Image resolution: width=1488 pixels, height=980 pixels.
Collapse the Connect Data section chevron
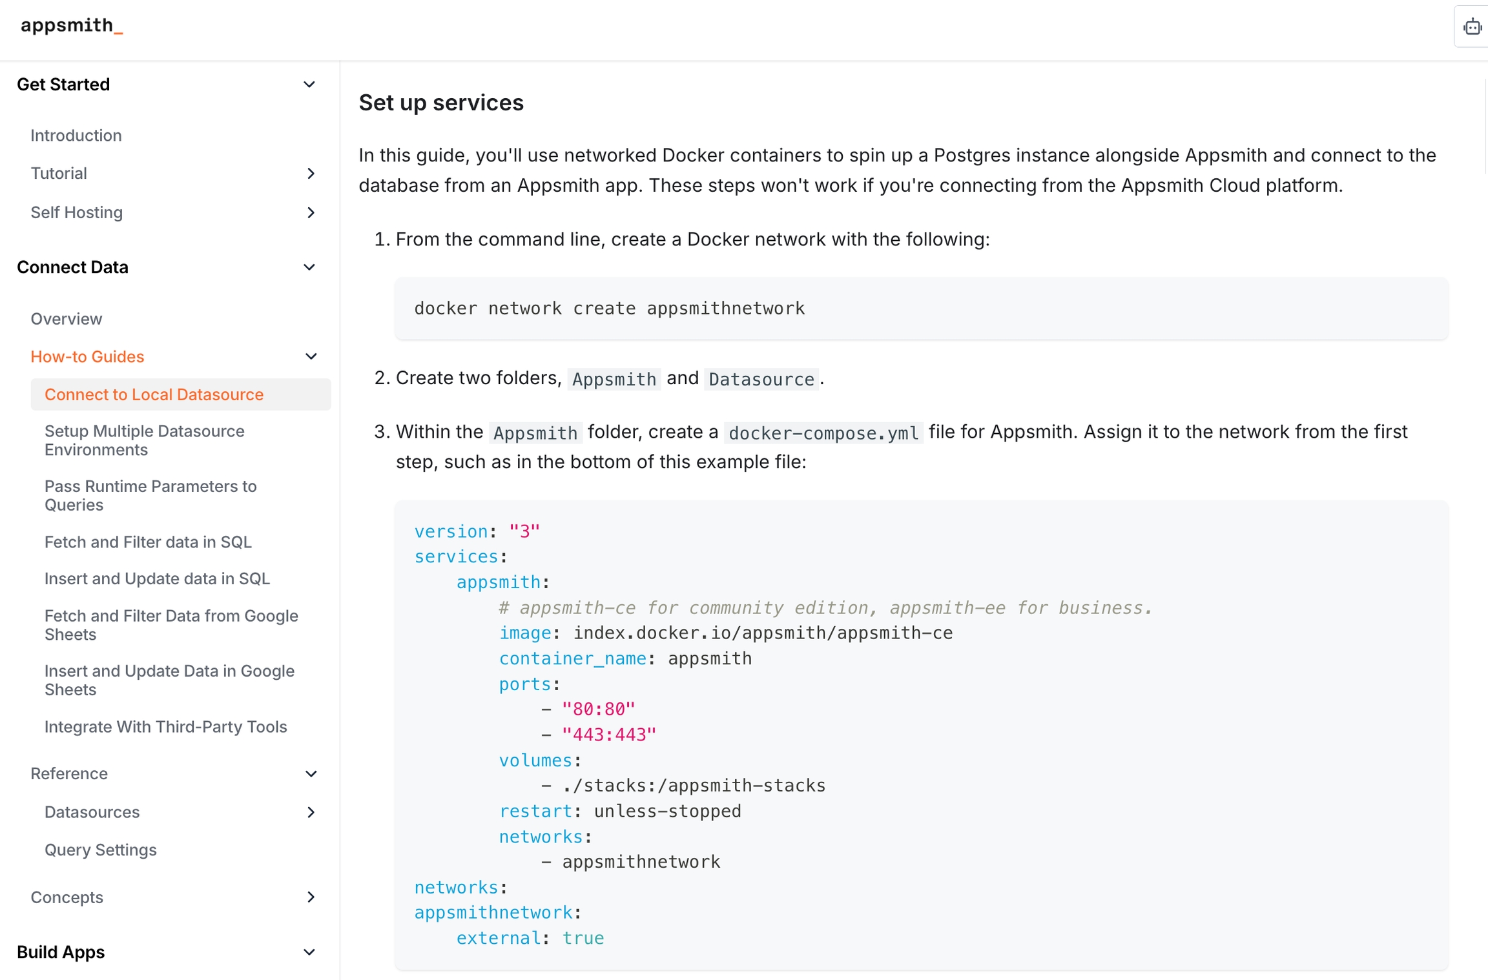tap(309, 267)
